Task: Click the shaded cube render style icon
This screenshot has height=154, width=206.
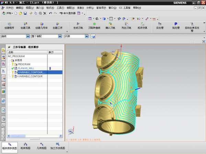Action: click(104, 19)
